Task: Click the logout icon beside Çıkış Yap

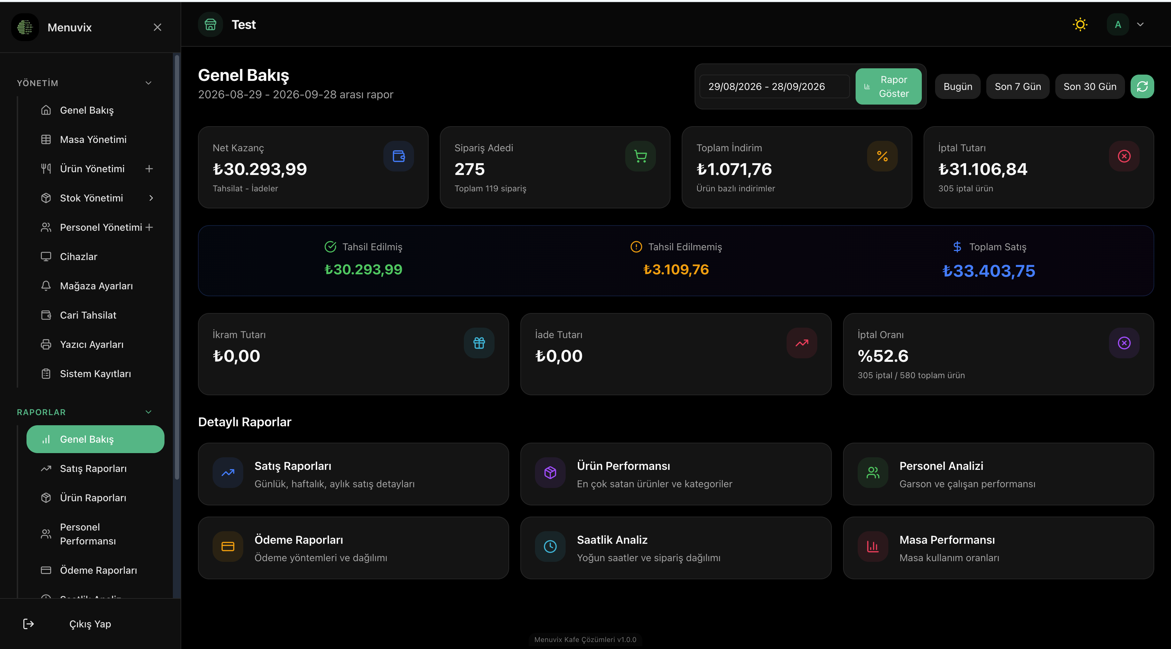Action: [28, 624]
